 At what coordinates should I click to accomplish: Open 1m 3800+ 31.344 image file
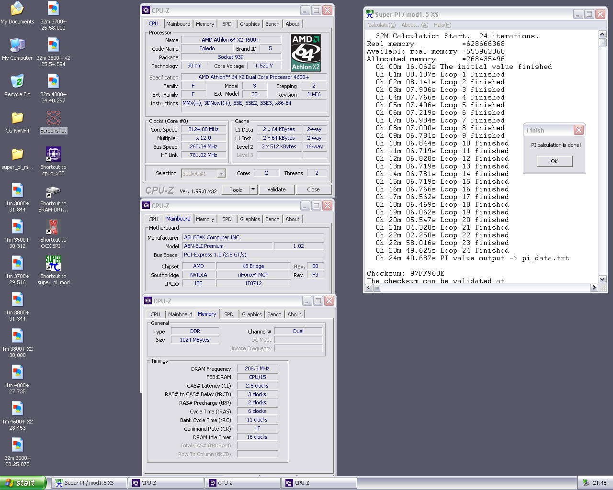(17, 307)
